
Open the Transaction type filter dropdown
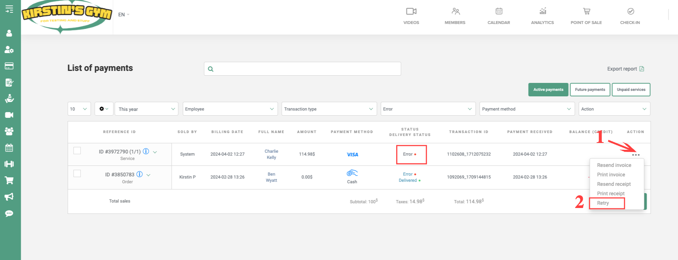329,109
